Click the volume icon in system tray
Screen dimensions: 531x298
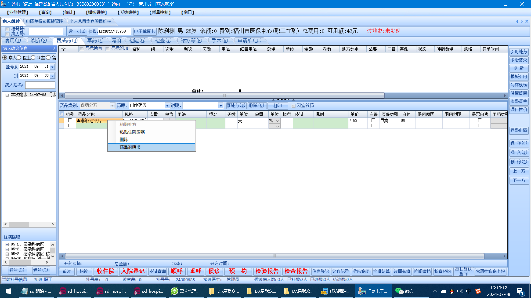click(x=460, y=291)
